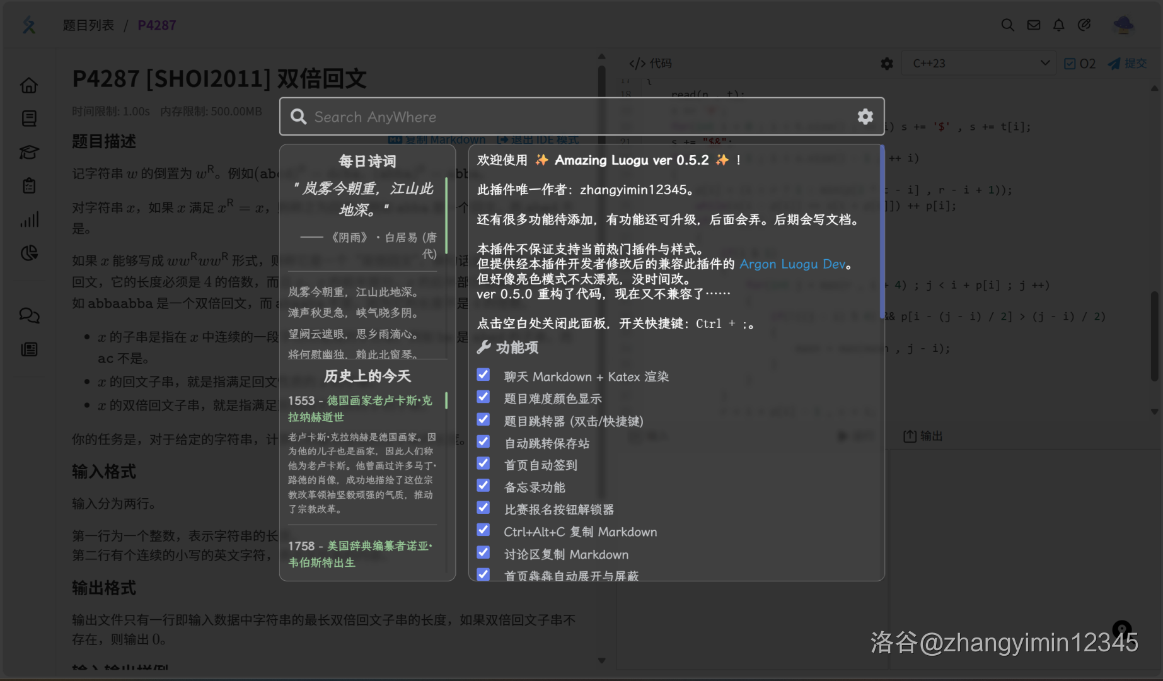1163x681 pixels.
Task: Uncheck 聊天 Markdown + Katex 渲染 option
Action: [483, 375]
